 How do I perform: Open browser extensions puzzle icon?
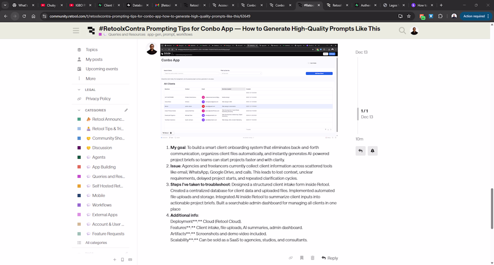point(441,16)
